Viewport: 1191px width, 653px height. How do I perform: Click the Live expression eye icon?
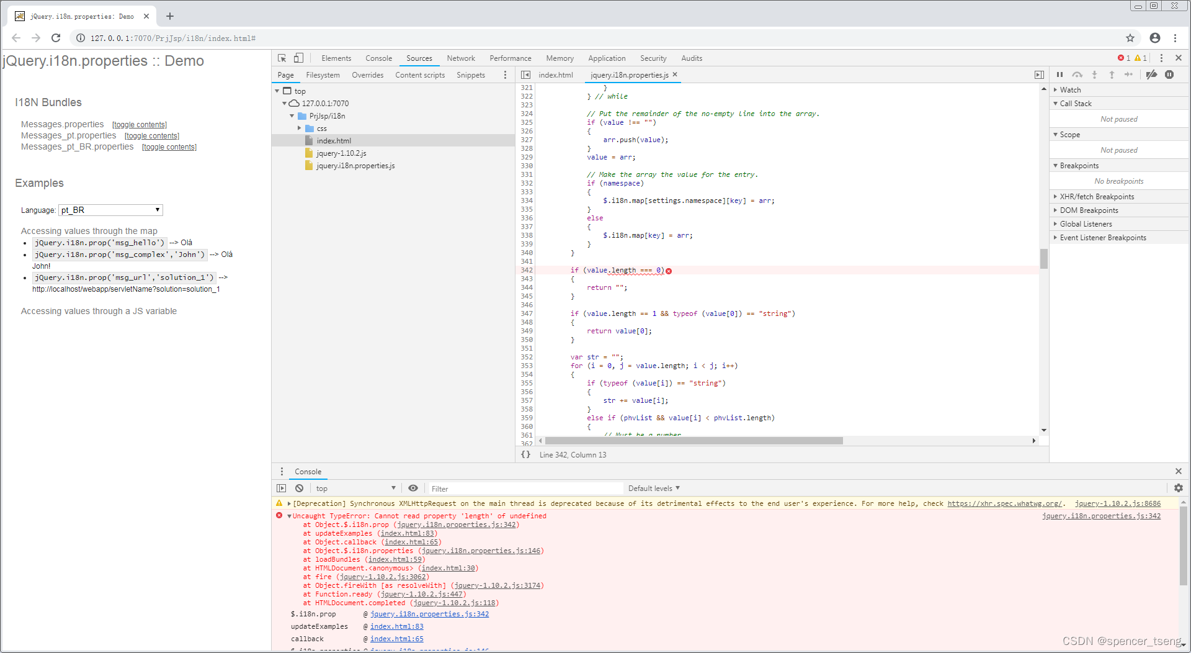click(413, 488)
